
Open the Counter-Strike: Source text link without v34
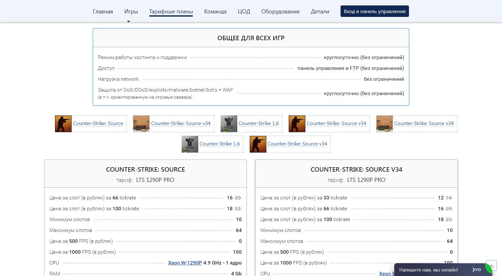tap(98, 123)
